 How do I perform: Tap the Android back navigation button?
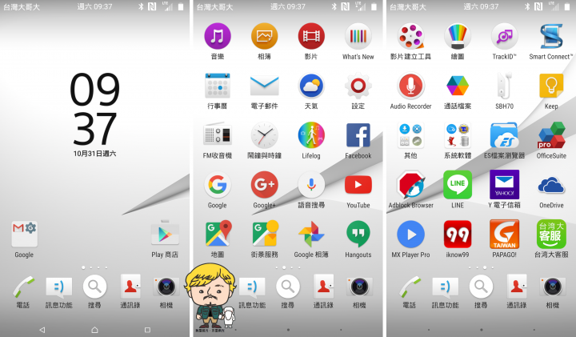click(x=42, y=330)
